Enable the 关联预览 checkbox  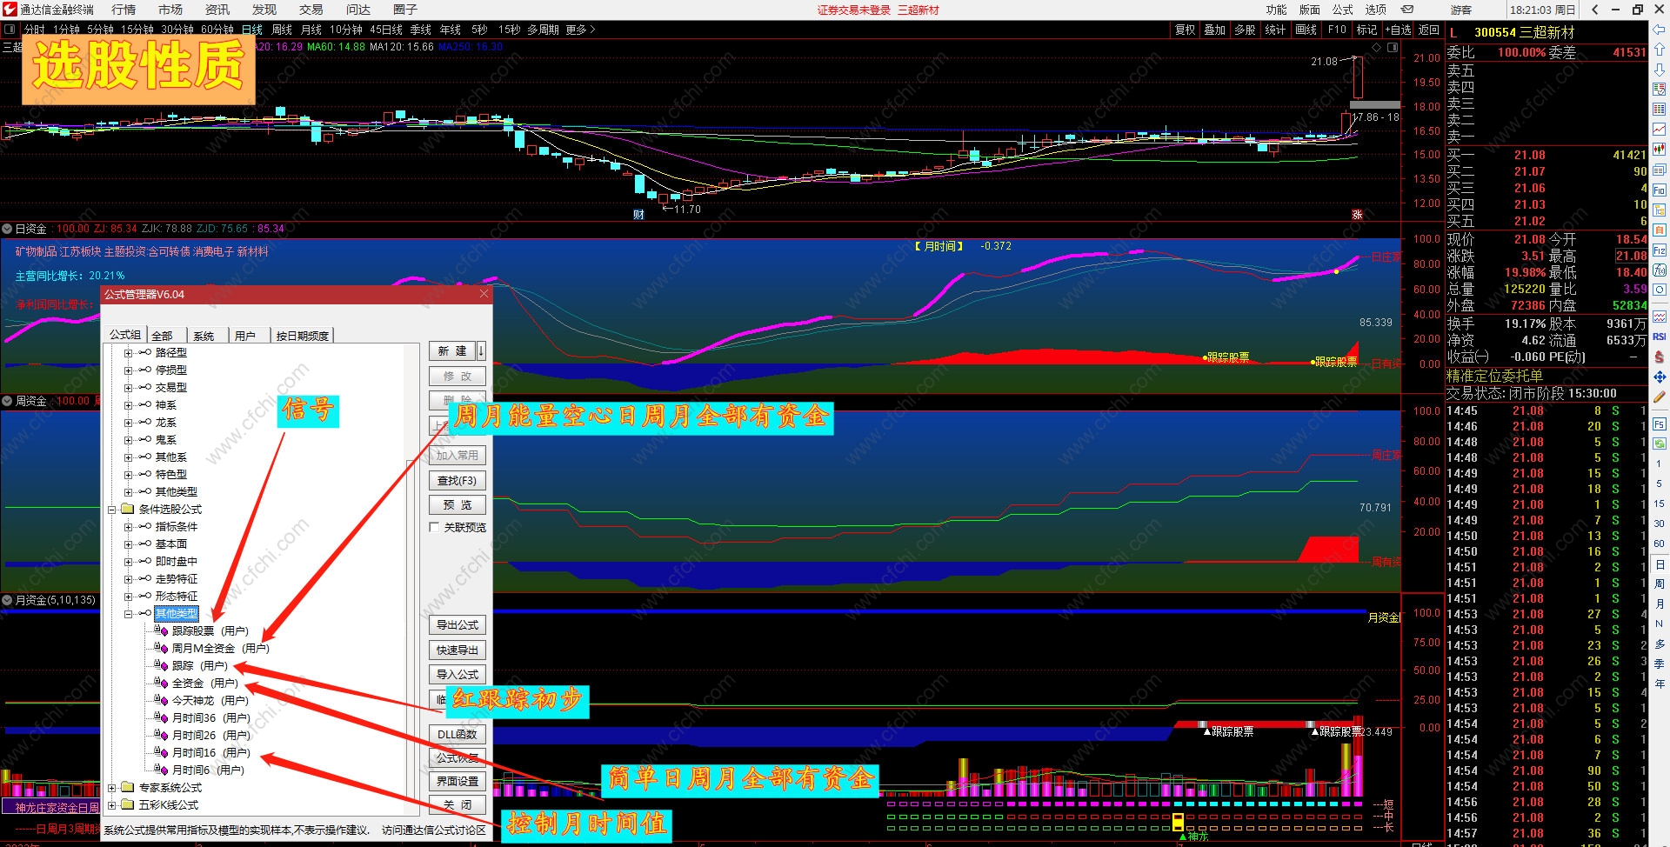pyautogui.click(x=434, y=527)
